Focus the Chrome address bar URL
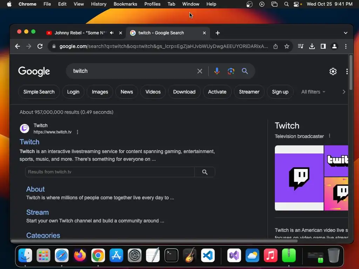The height and width of the screenshot is (269, 359). pyautogui.click(x=163, y=47)
